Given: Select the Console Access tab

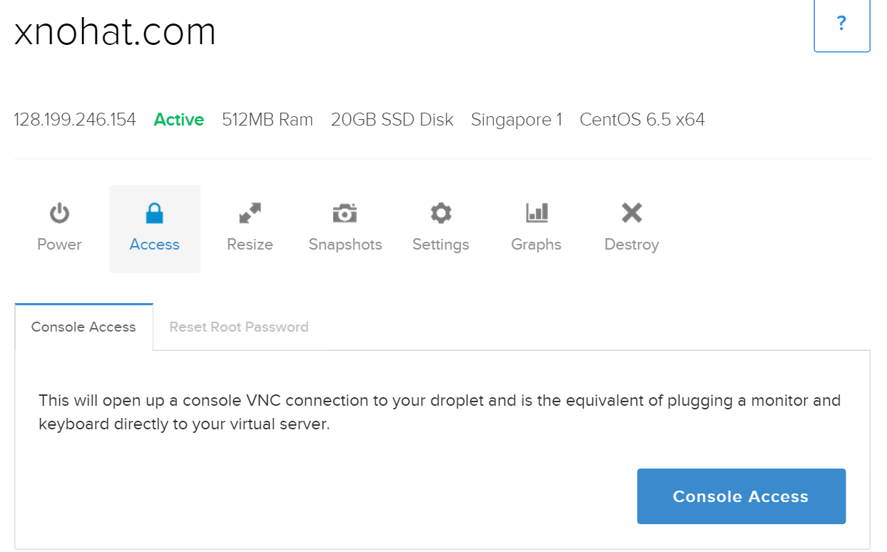Looking at the screenshot, I should (x=83, y=327).
